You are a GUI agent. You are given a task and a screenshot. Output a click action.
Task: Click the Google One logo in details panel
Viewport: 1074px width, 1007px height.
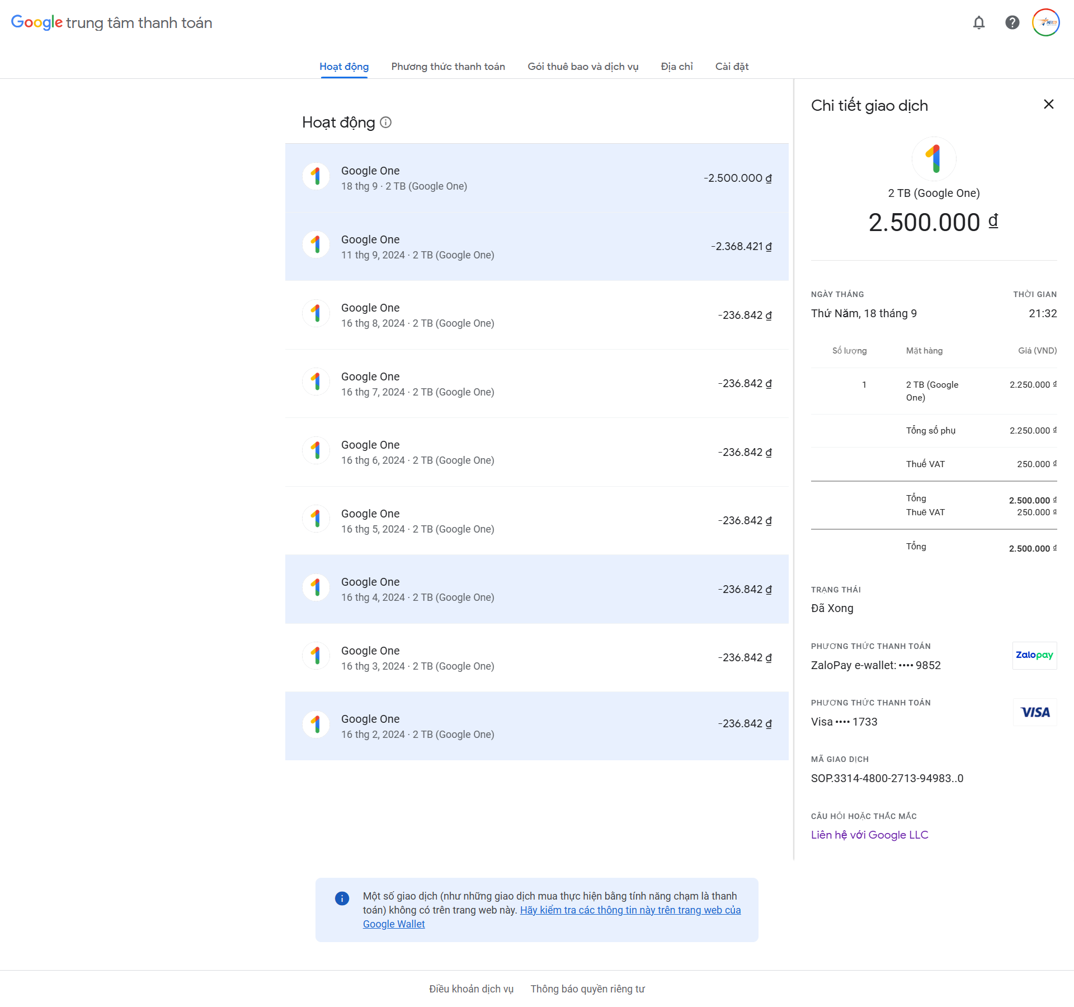tap(934, 159)
